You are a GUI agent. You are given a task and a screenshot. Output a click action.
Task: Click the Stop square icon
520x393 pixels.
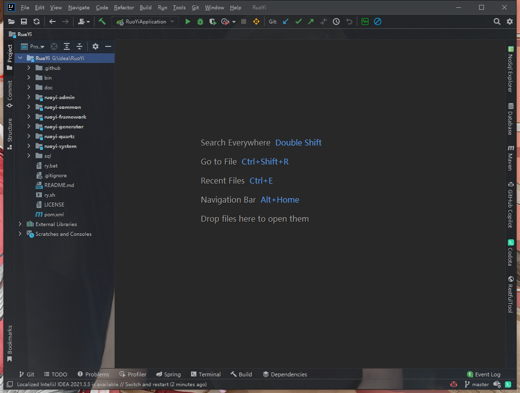243,21
